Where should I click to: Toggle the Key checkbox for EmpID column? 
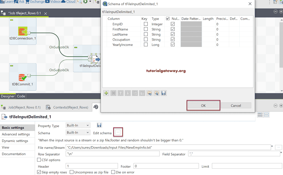click(146, 24)
